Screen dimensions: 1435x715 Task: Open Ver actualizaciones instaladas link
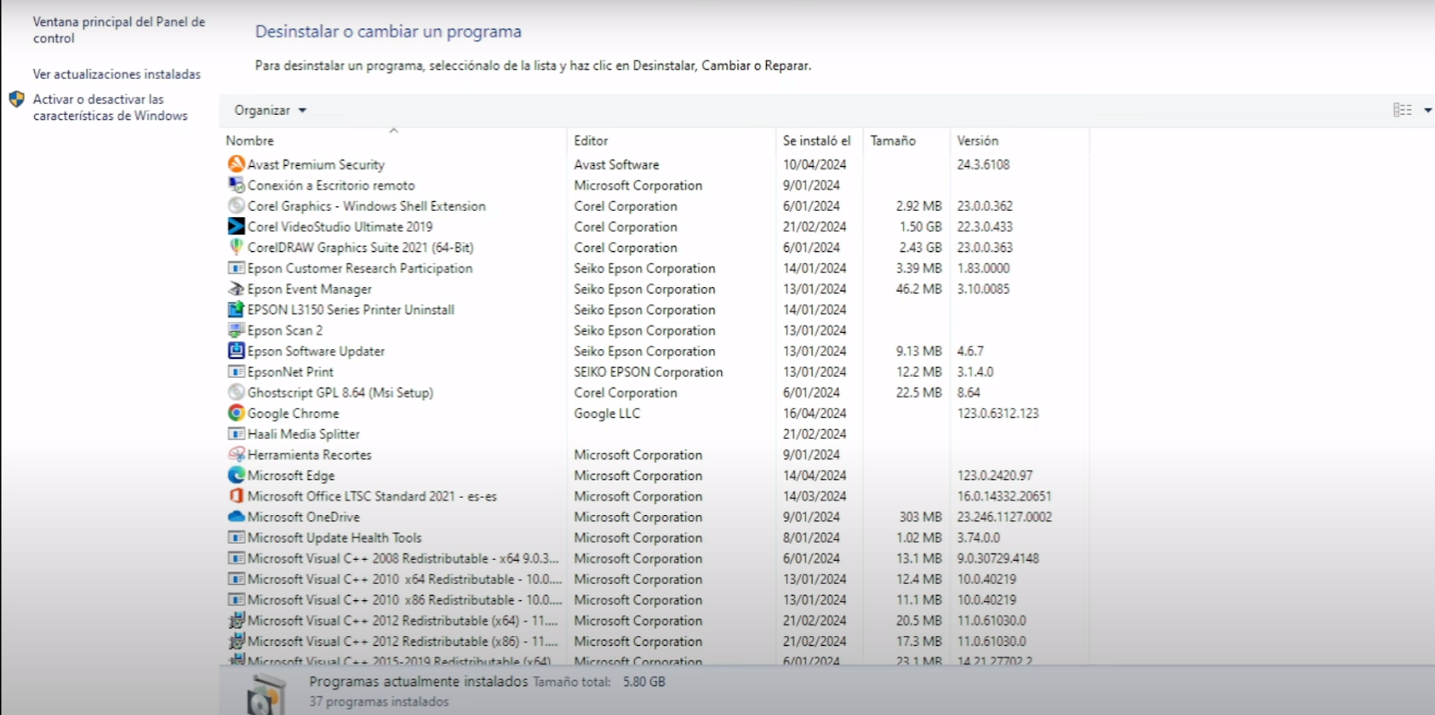tap(117, 74)
